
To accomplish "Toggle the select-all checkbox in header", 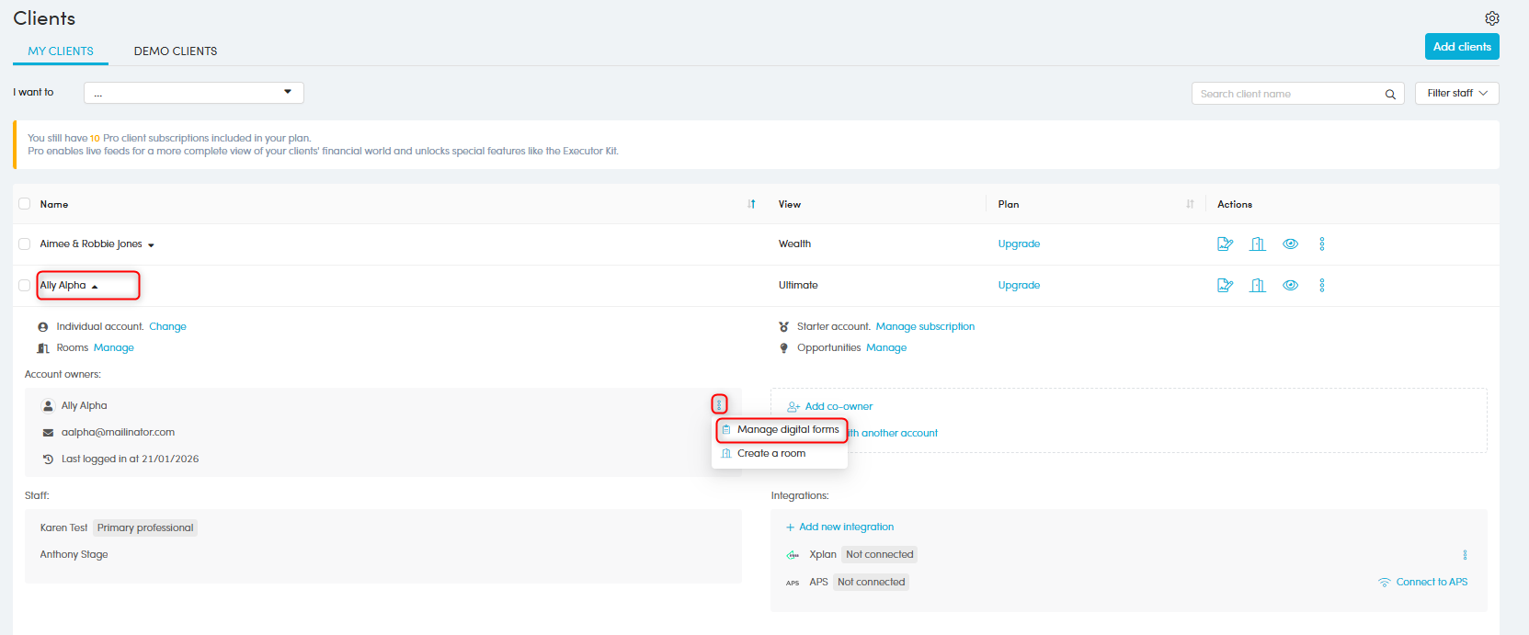I will pos(25,204).
